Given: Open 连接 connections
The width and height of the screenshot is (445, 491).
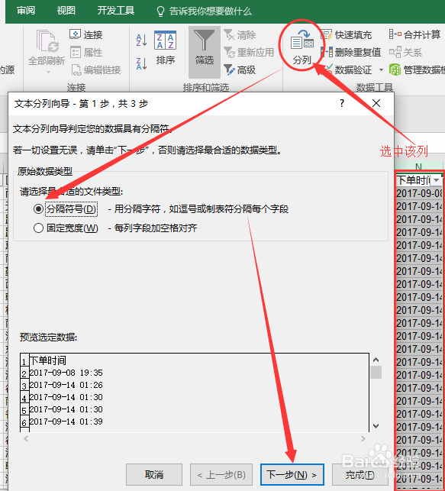Looking at the screenshot, I should pos(86,34).
